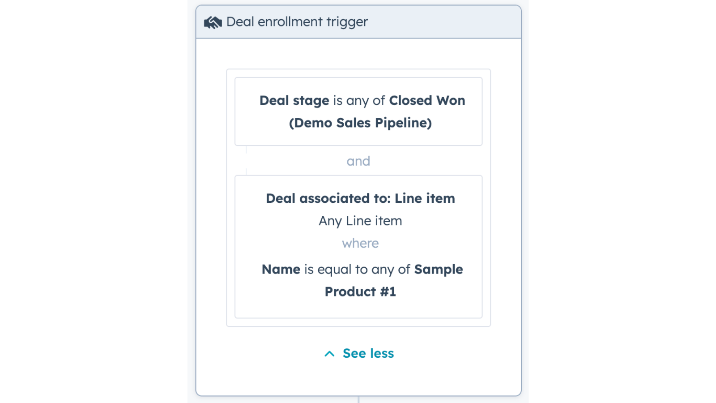
Task: Click the bold Deal stage property label
Action: pos(294,101)
